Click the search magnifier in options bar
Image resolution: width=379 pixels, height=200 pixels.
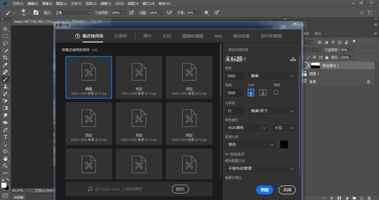click(x=362, y=13)
